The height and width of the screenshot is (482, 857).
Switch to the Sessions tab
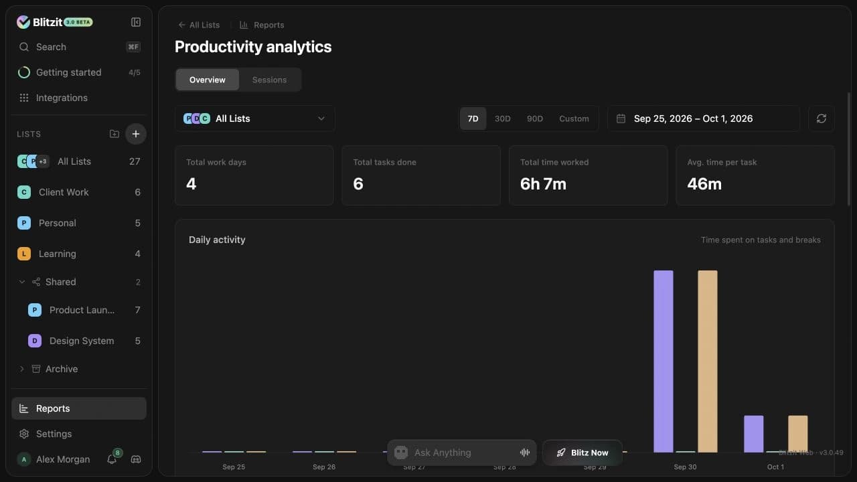[270, 80]
